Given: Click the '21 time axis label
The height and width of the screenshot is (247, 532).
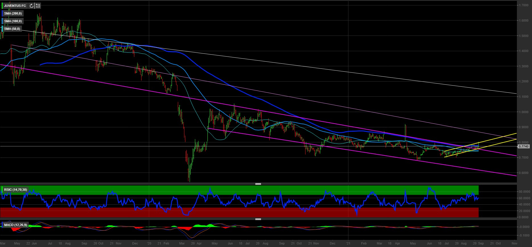Looking at the screenshot, I should pyautogui.click(x=348, y=243).
